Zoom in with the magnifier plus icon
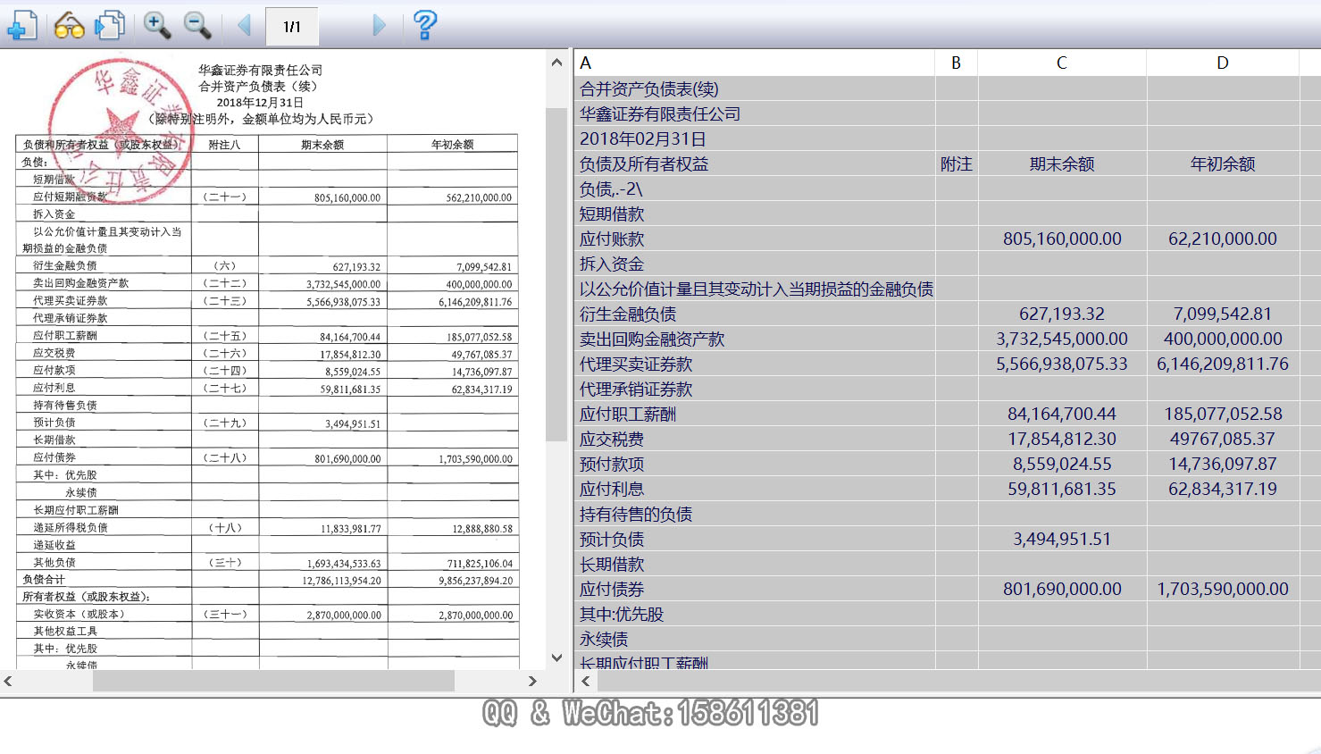This screenshot has height=754, width=1321. click(157, 25)
